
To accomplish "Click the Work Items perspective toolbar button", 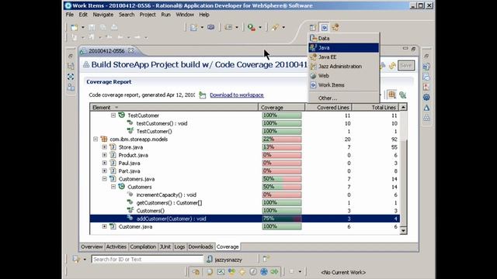I will coord(324,28).
